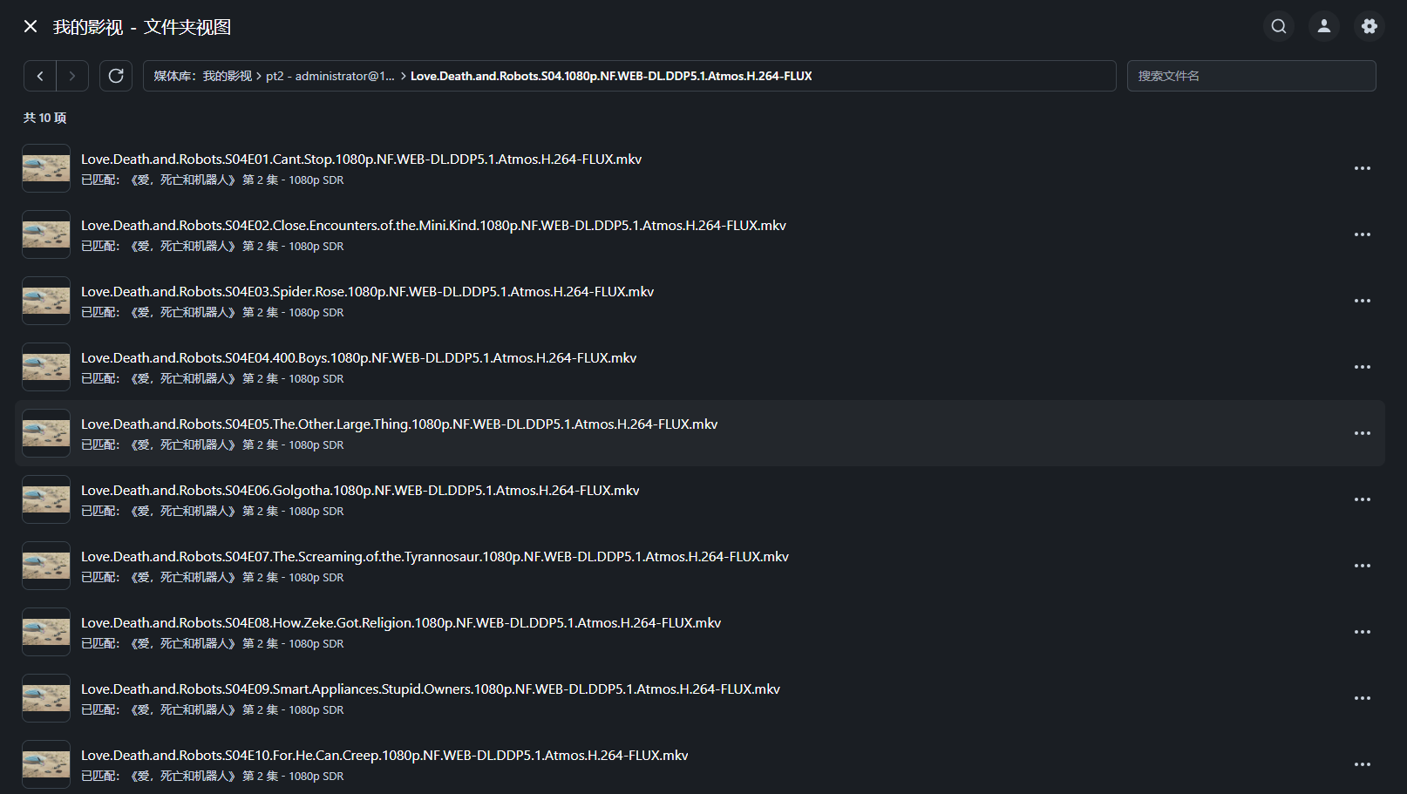Close the folder view with X
The width and height of the screenshot is (1407, 794).
[x=31, y=26]
